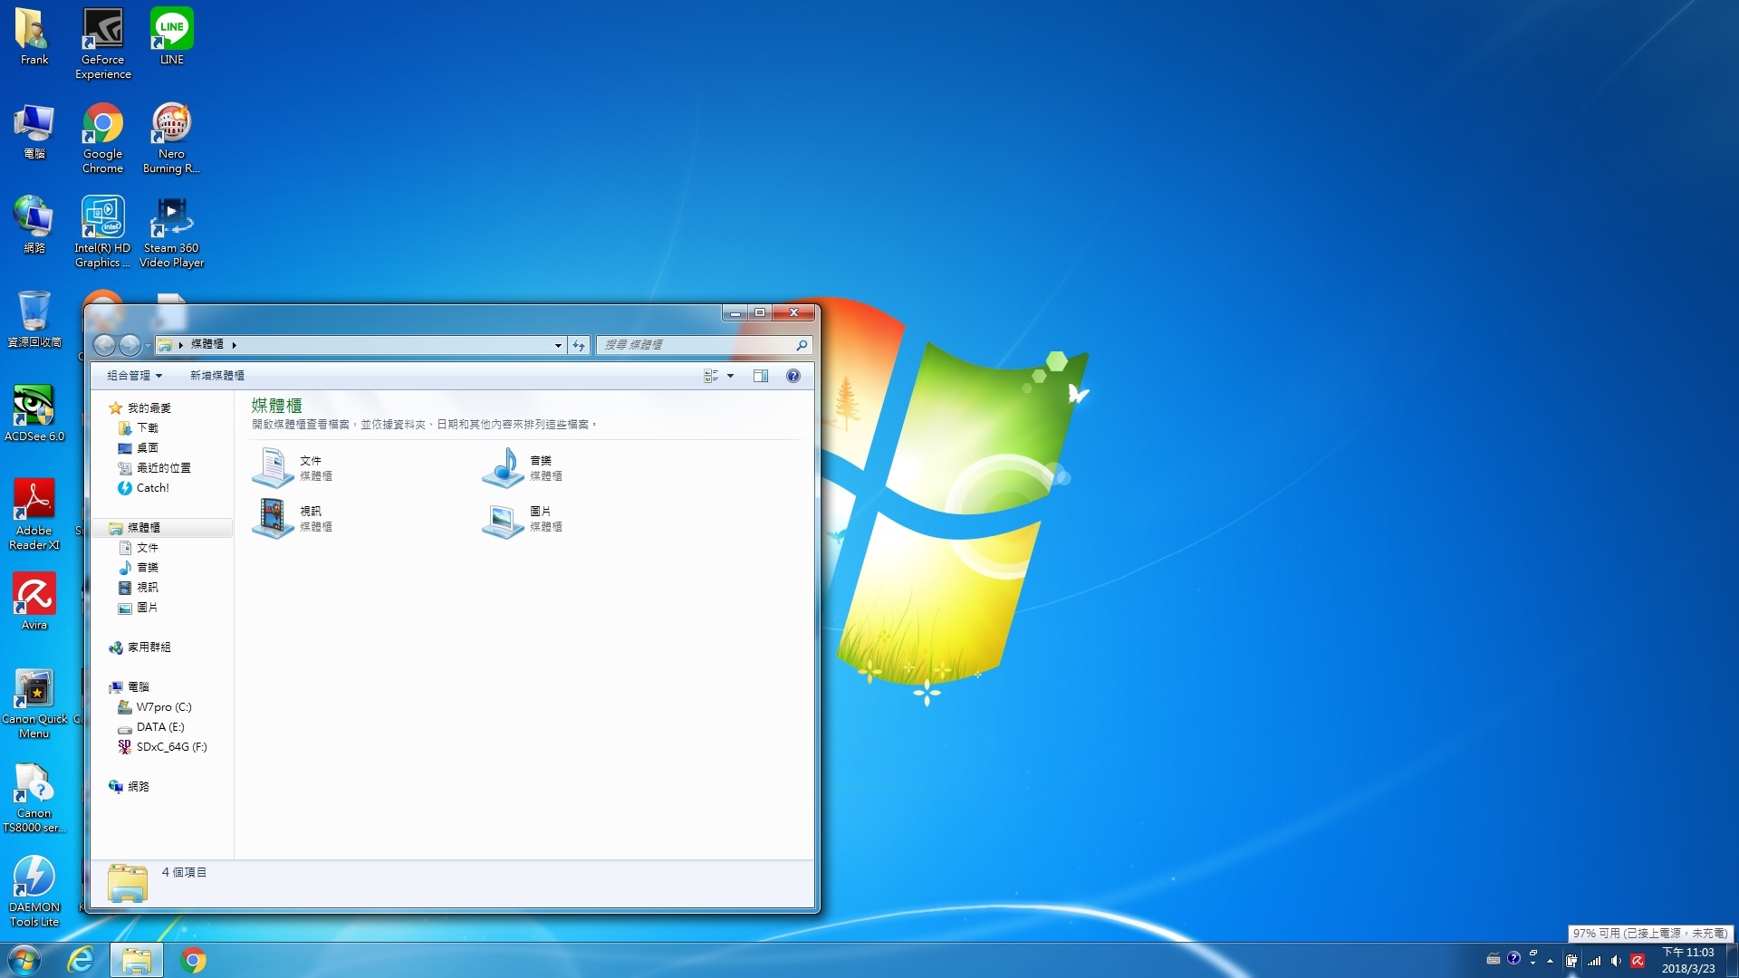This screenshot has height=978, width=1739.
Task: Show hidden tray icons arrow
Action: pyautogui.click(x=1550, y=961)
